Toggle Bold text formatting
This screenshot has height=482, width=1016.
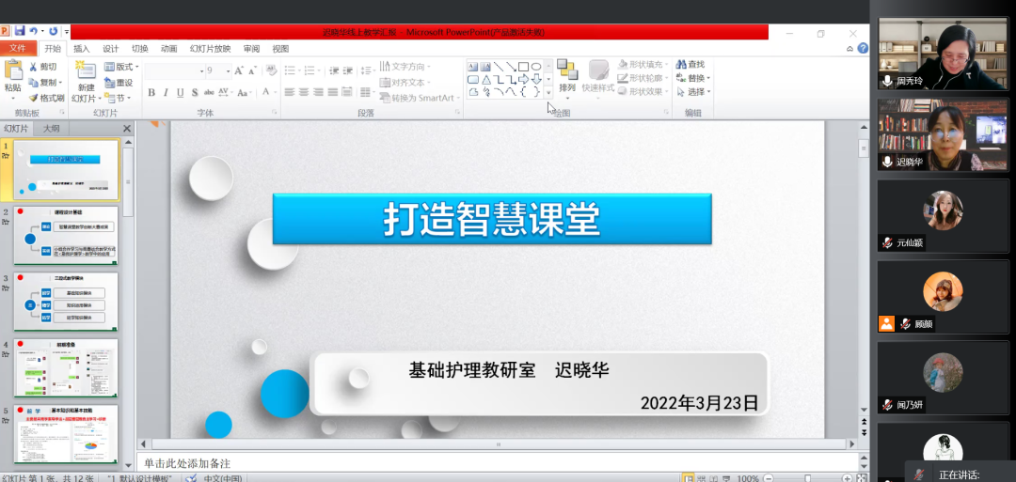(x=151, y=92)
